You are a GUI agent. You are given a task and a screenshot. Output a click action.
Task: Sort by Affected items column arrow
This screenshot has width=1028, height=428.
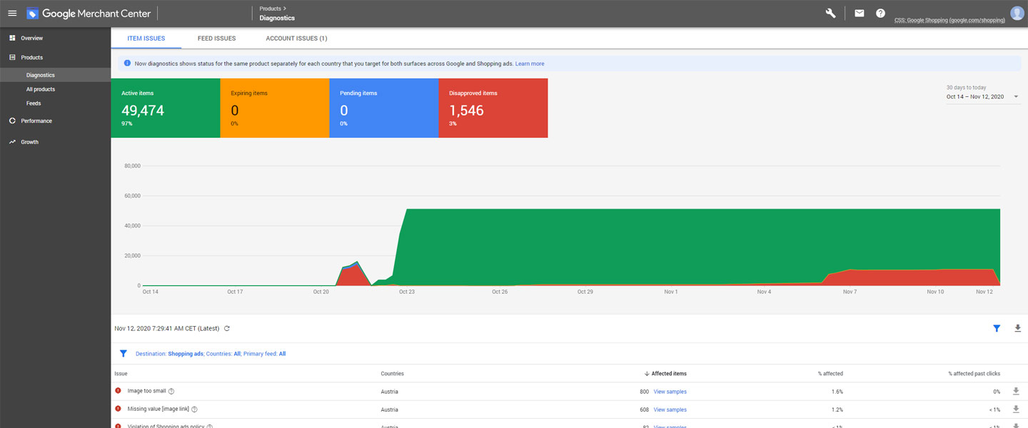[x=645, y=373]
